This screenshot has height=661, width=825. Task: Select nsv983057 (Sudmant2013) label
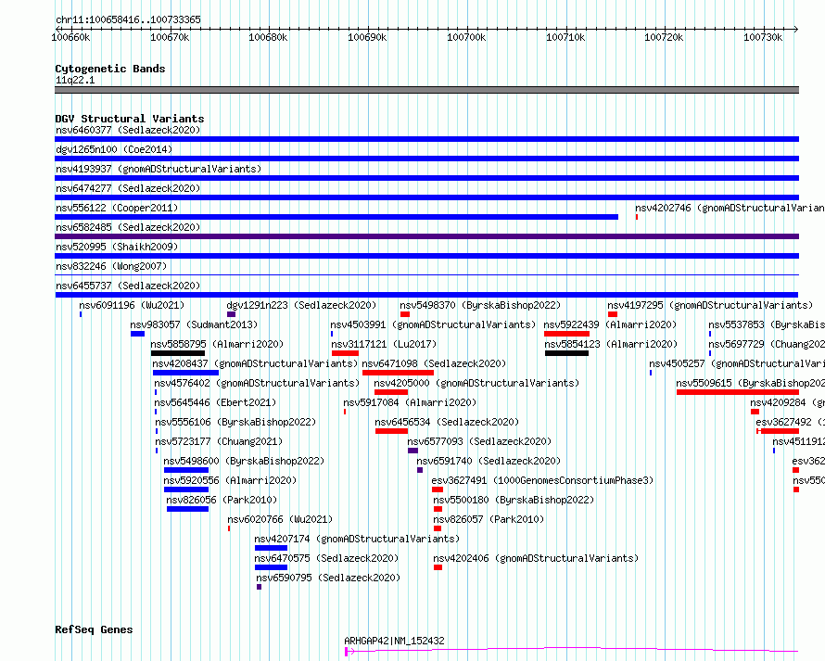pos(194,324)
